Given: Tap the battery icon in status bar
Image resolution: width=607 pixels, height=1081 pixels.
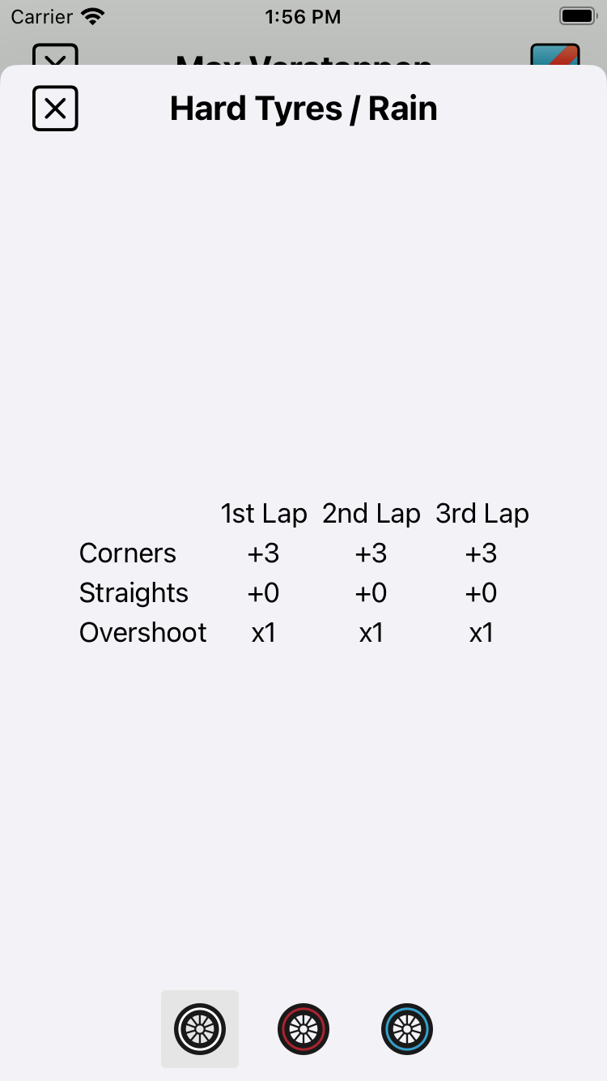Looking at the screenshot, I should 577,16.
